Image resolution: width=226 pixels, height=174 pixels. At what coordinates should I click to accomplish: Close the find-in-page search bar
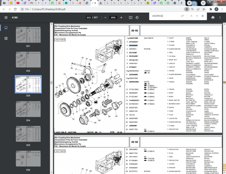pos(203,16)
